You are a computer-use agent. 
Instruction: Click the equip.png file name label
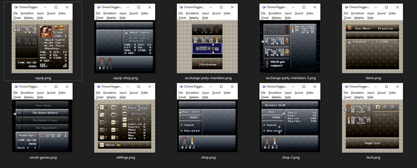tap(43, 78)
